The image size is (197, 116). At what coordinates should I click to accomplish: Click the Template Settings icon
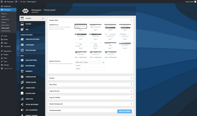(x=22, y=39)
